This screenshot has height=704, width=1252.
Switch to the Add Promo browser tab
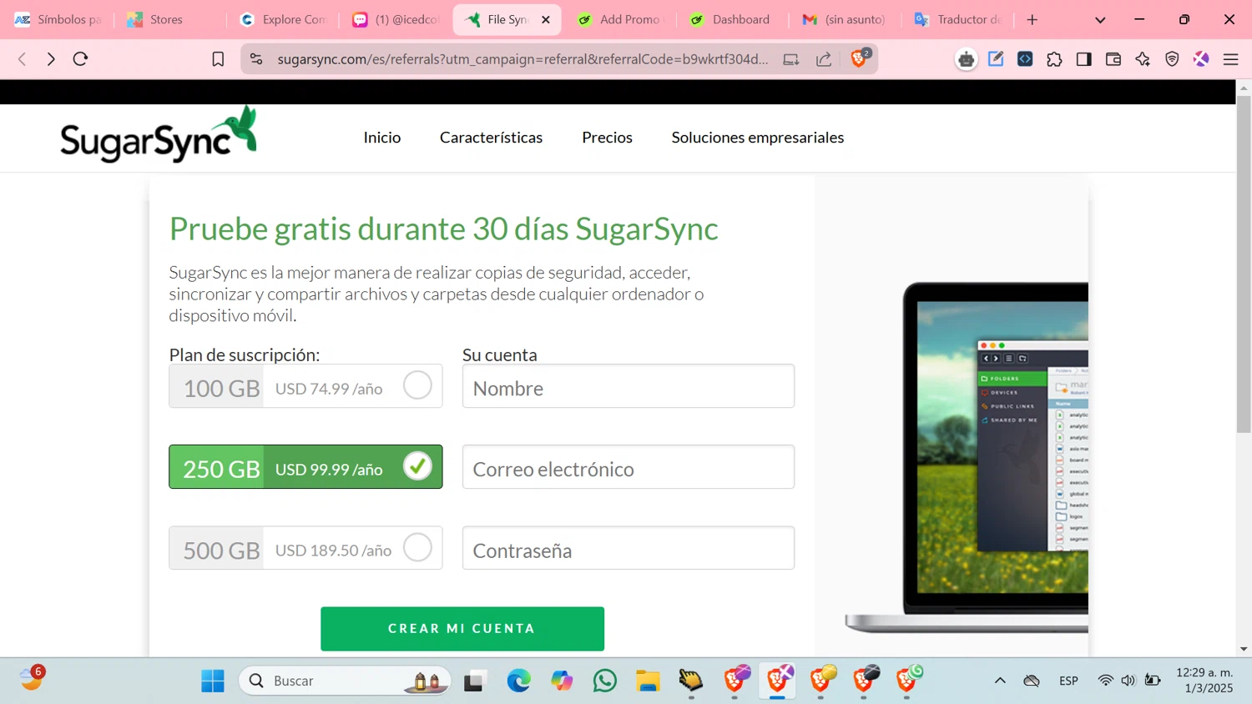tap(618, 19)
